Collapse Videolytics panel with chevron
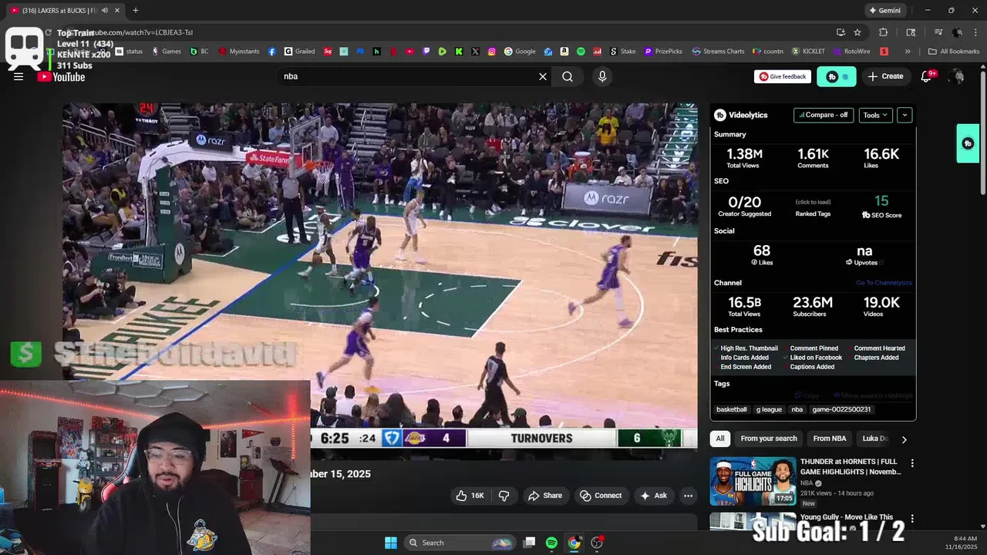 pyautogui.click(x=904, y=115)
